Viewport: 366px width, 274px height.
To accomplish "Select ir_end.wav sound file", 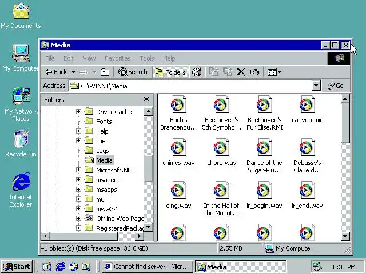I will 307,195.
